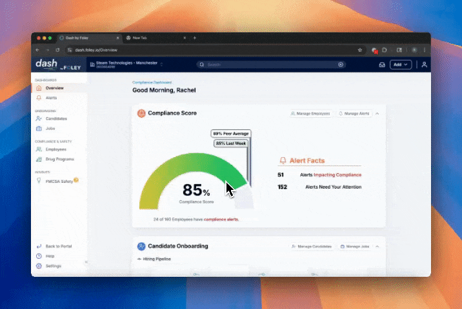The height and width of the screenshot is (309, 462).
Task: Click the Alerts bell icon in sidebar
Action: coord(39,98)
